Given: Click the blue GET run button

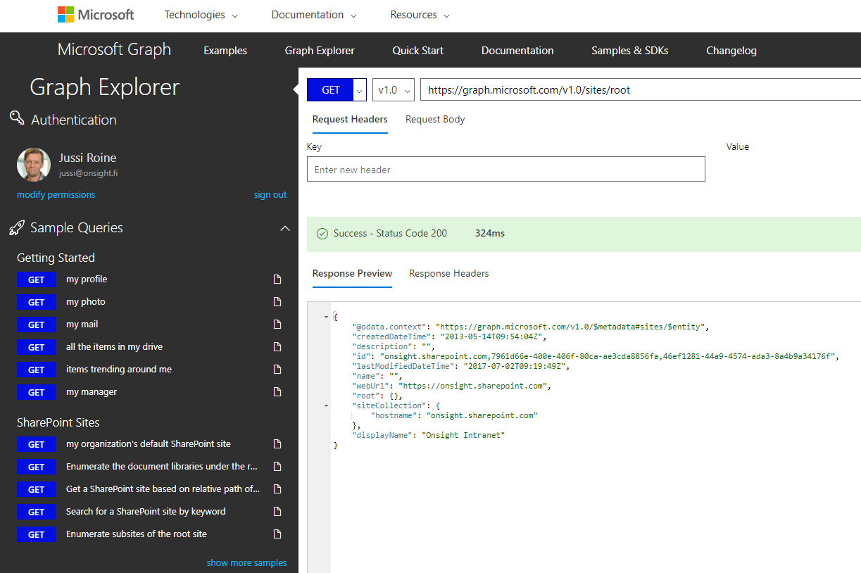Looking at the screenshot, I should pos(331,90).
